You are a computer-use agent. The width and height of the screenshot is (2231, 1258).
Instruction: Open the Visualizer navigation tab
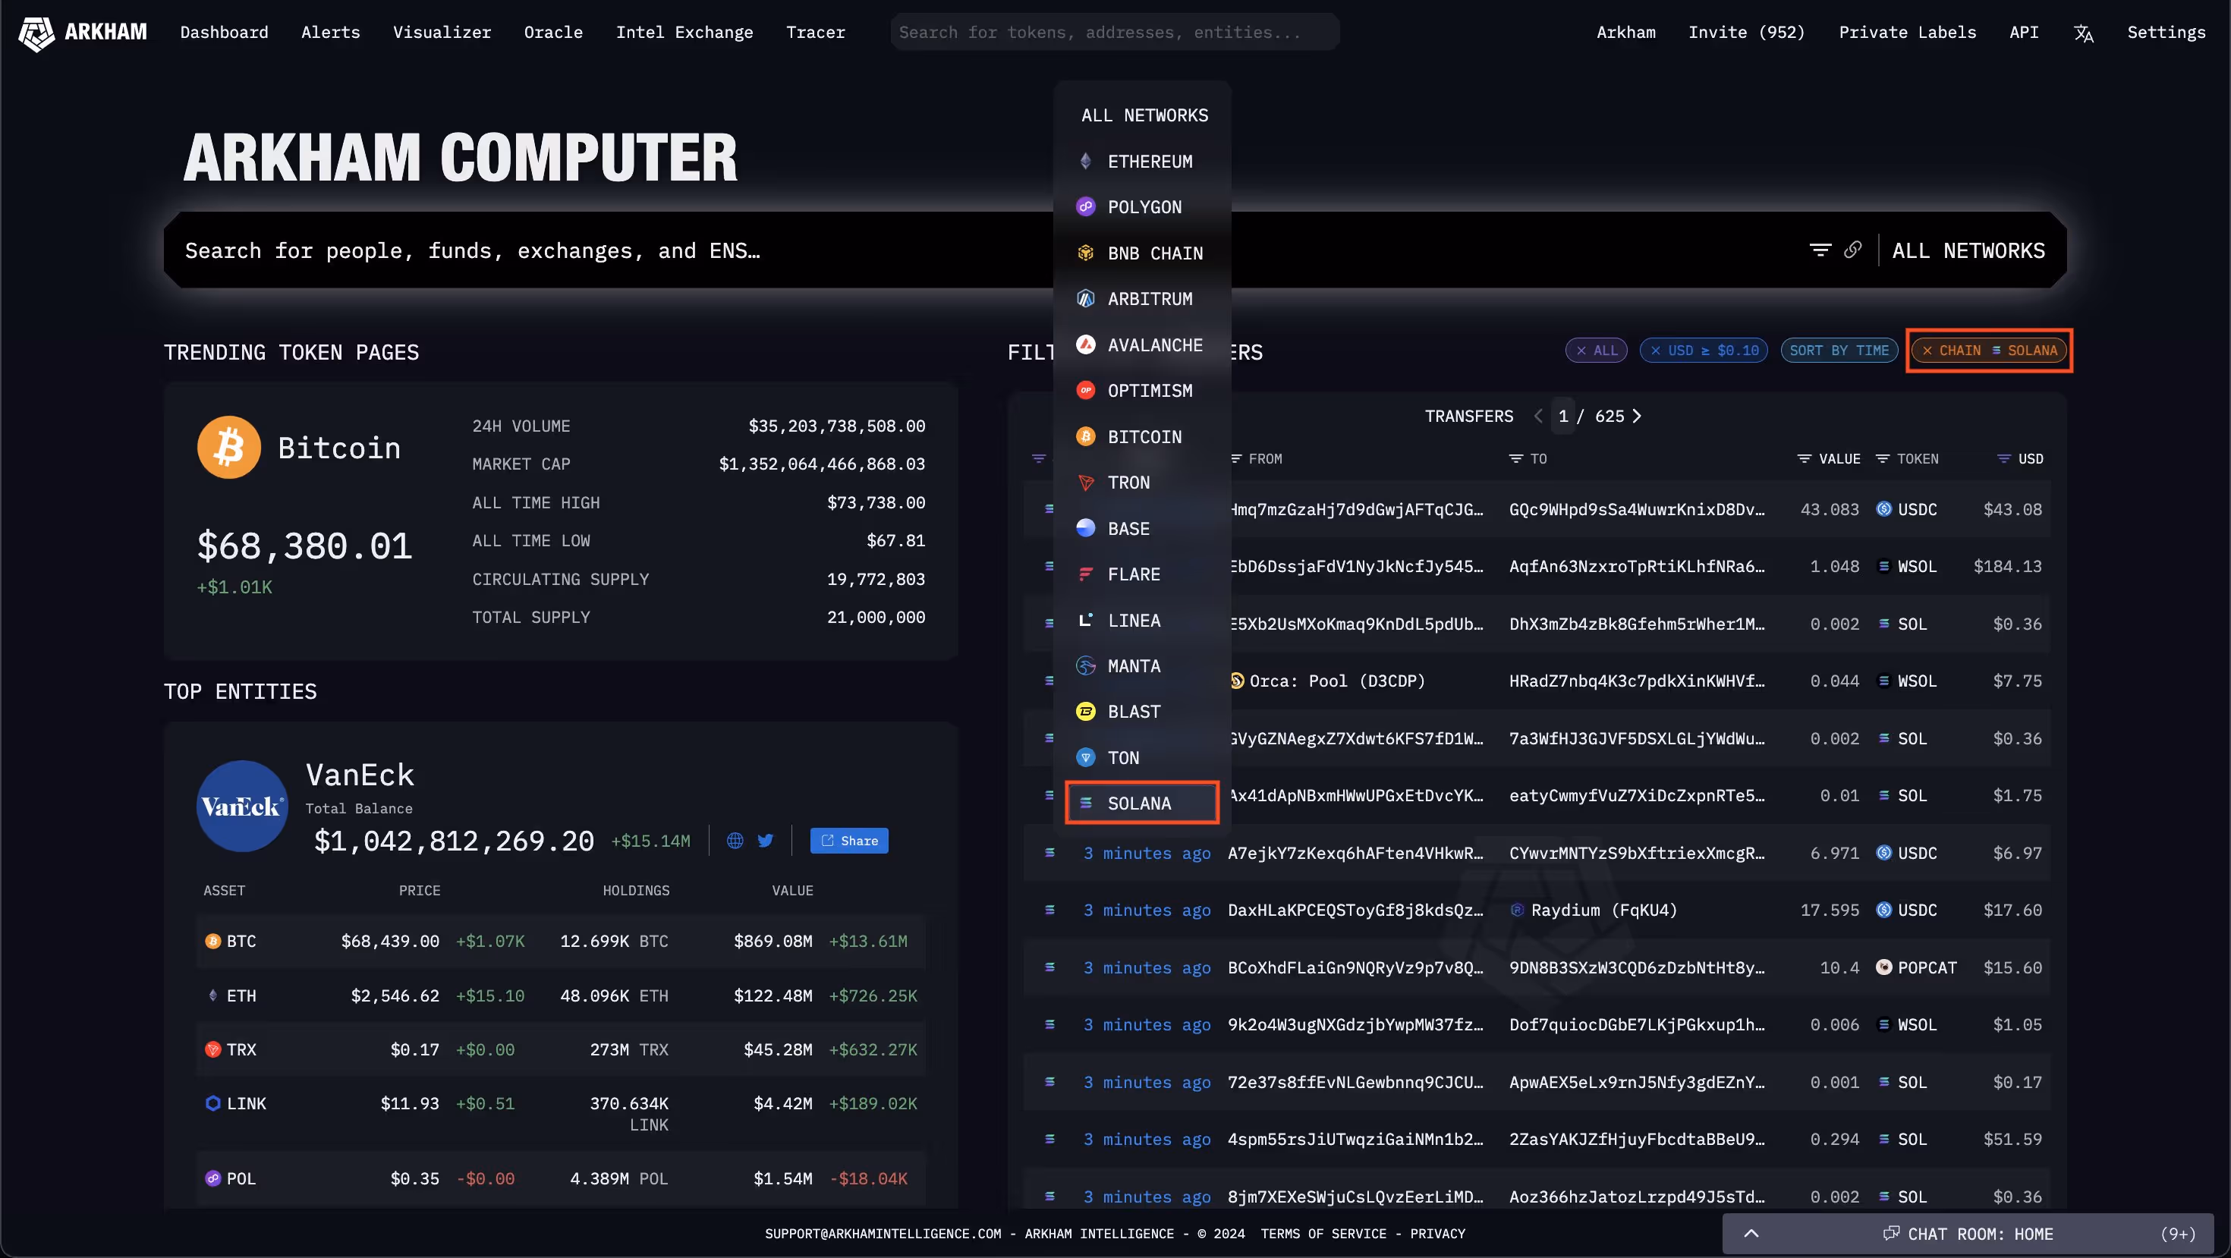pyautogui.click(x=442, y=32)
